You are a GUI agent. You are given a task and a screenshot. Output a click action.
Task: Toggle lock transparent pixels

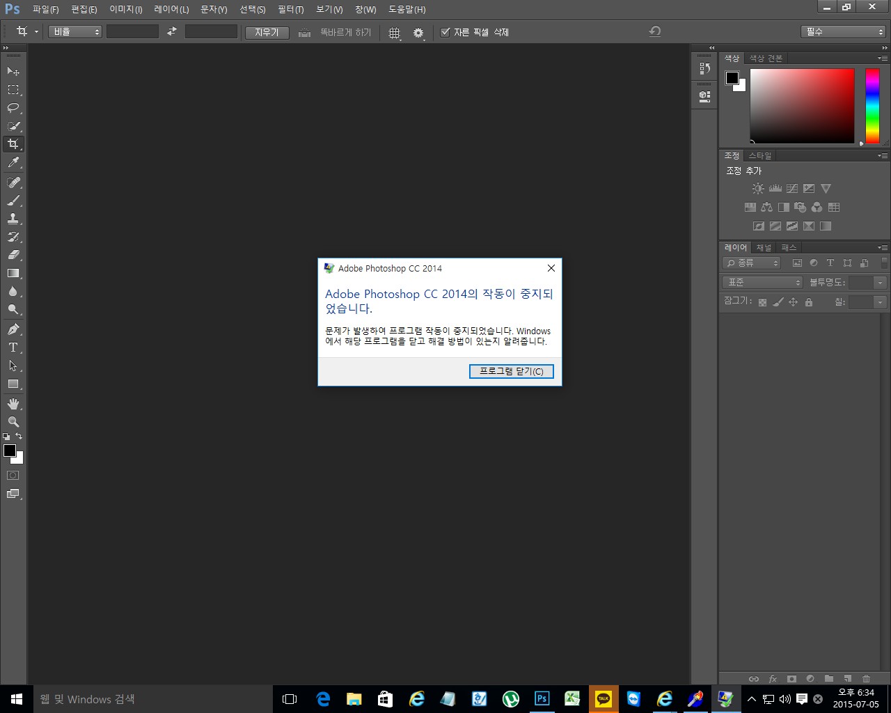click(x=762, y=302)
